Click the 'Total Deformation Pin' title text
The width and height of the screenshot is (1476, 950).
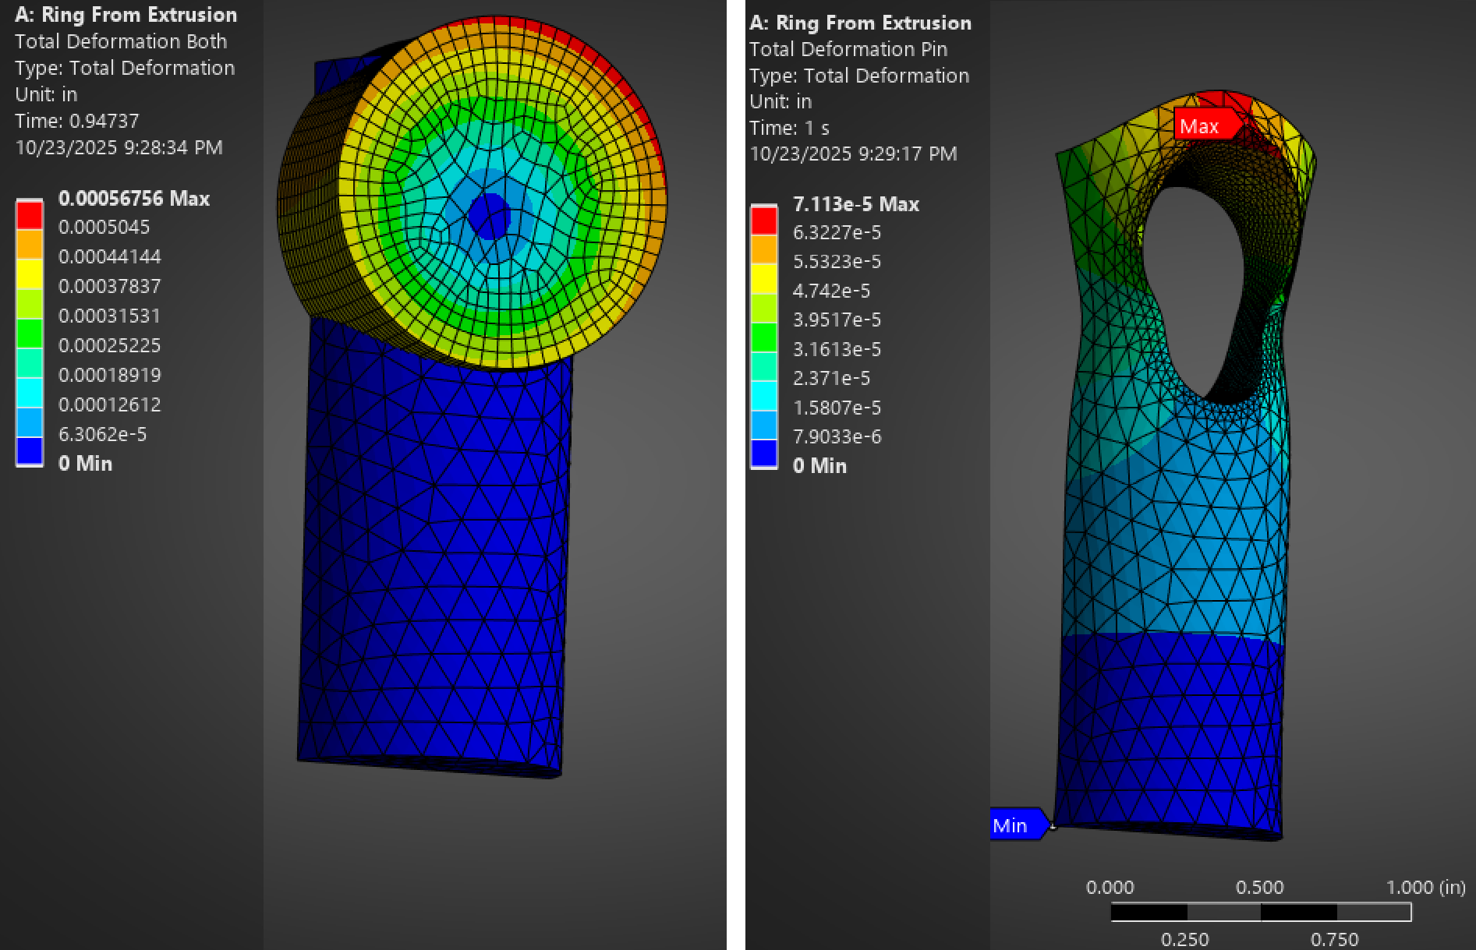(x=848, y=49)
